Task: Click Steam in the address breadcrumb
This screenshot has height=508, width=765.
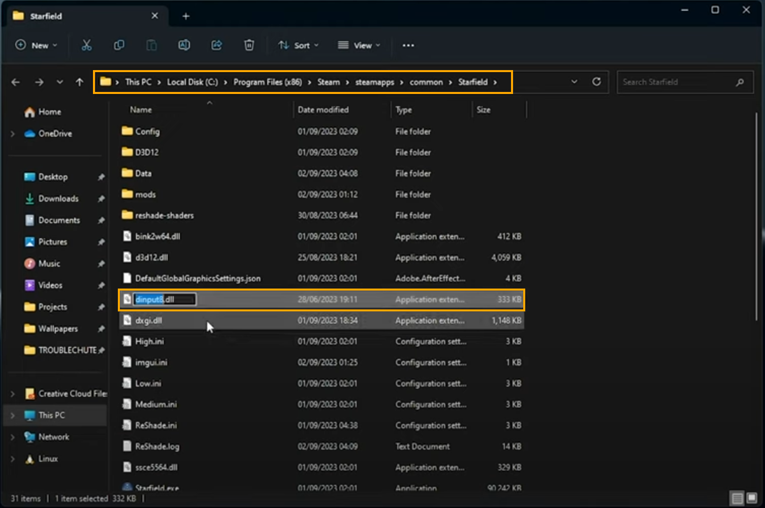Action: point(329,82)
